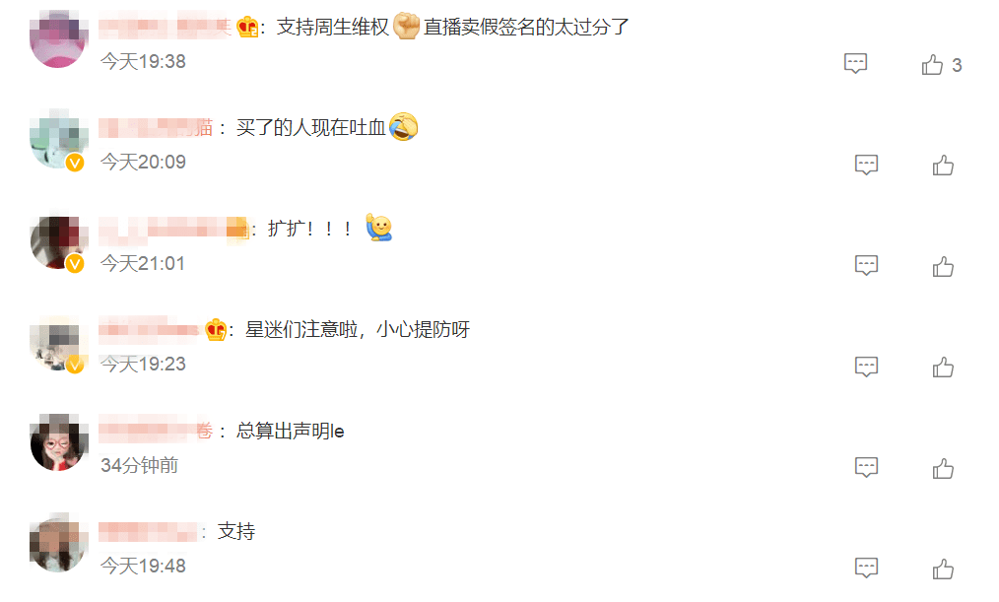
Task: Open avatar of the girl with red glasses
Action: [58, 442]
